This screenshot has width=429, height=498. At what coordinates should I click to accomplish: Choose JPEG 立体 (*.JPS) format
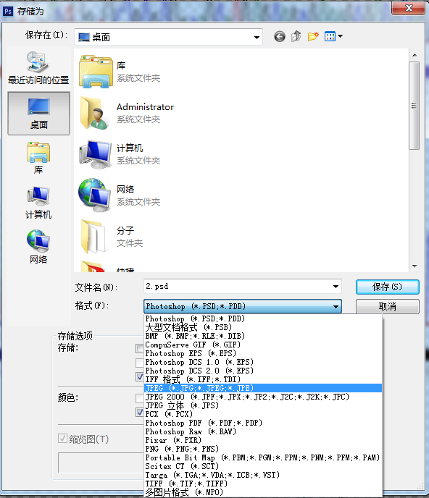click(263, 405)
